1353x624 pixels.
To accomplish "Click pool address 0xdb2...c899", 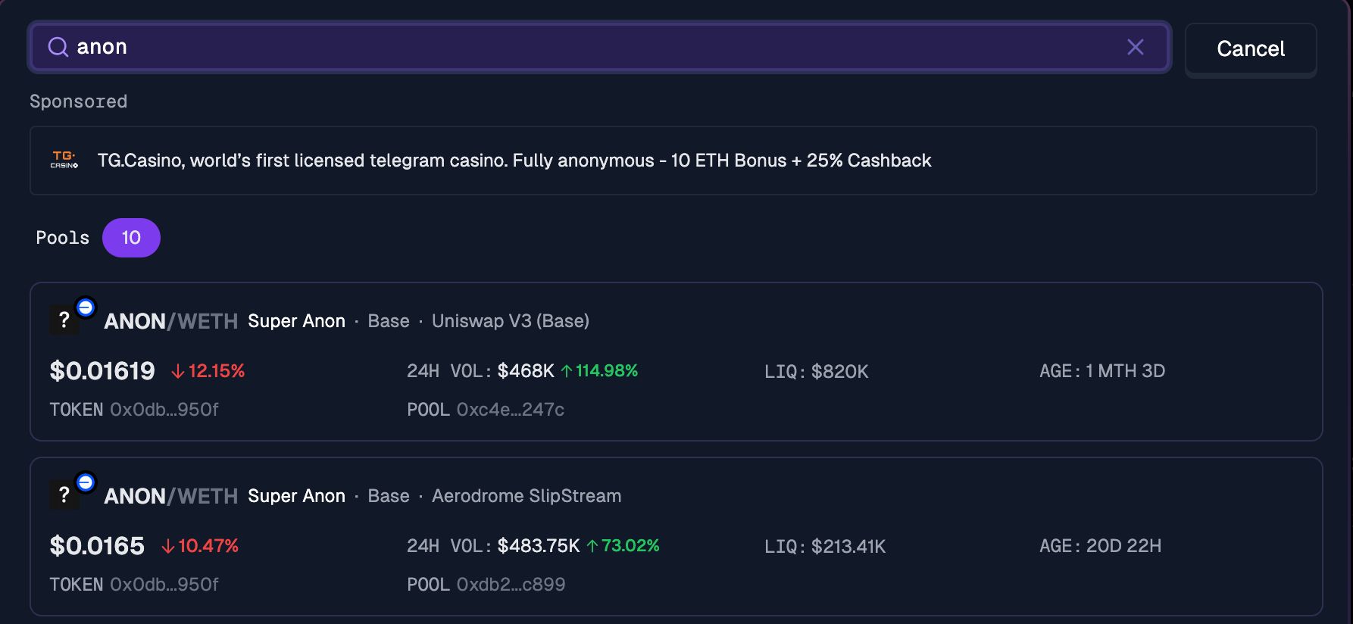I will pyautogui.click(x=511, y=585).
